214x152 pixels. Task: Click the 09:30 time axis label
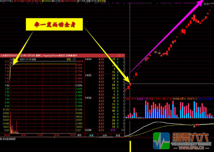pos(7,135)
